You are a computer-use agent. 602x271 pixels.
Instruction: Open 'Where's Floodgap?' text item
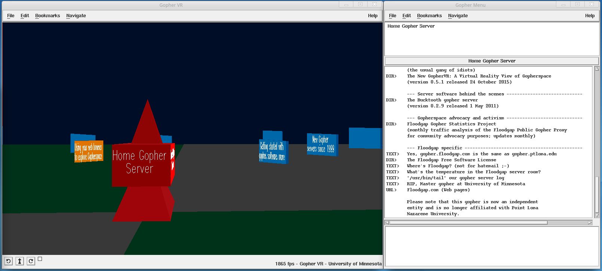point(458,166)
